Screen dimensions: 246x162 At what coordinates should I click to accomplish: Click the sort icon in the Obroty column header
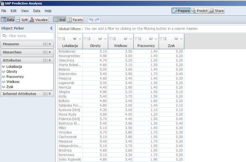pos(89,39)
